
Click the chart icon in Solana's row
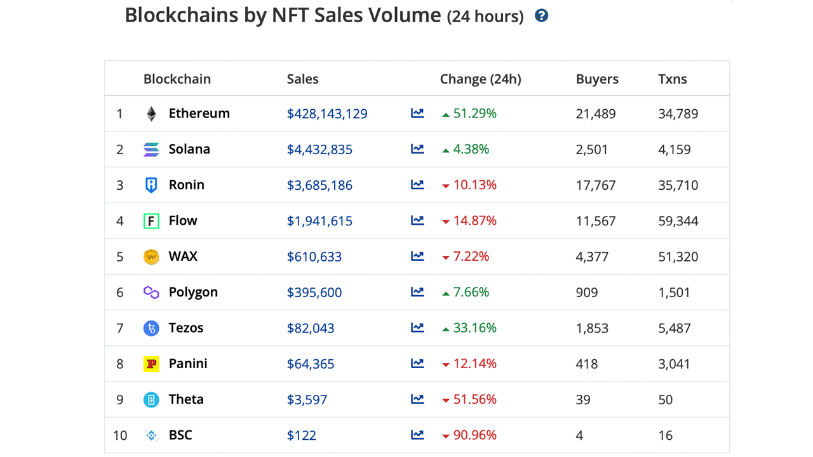[x=417, y=149]
